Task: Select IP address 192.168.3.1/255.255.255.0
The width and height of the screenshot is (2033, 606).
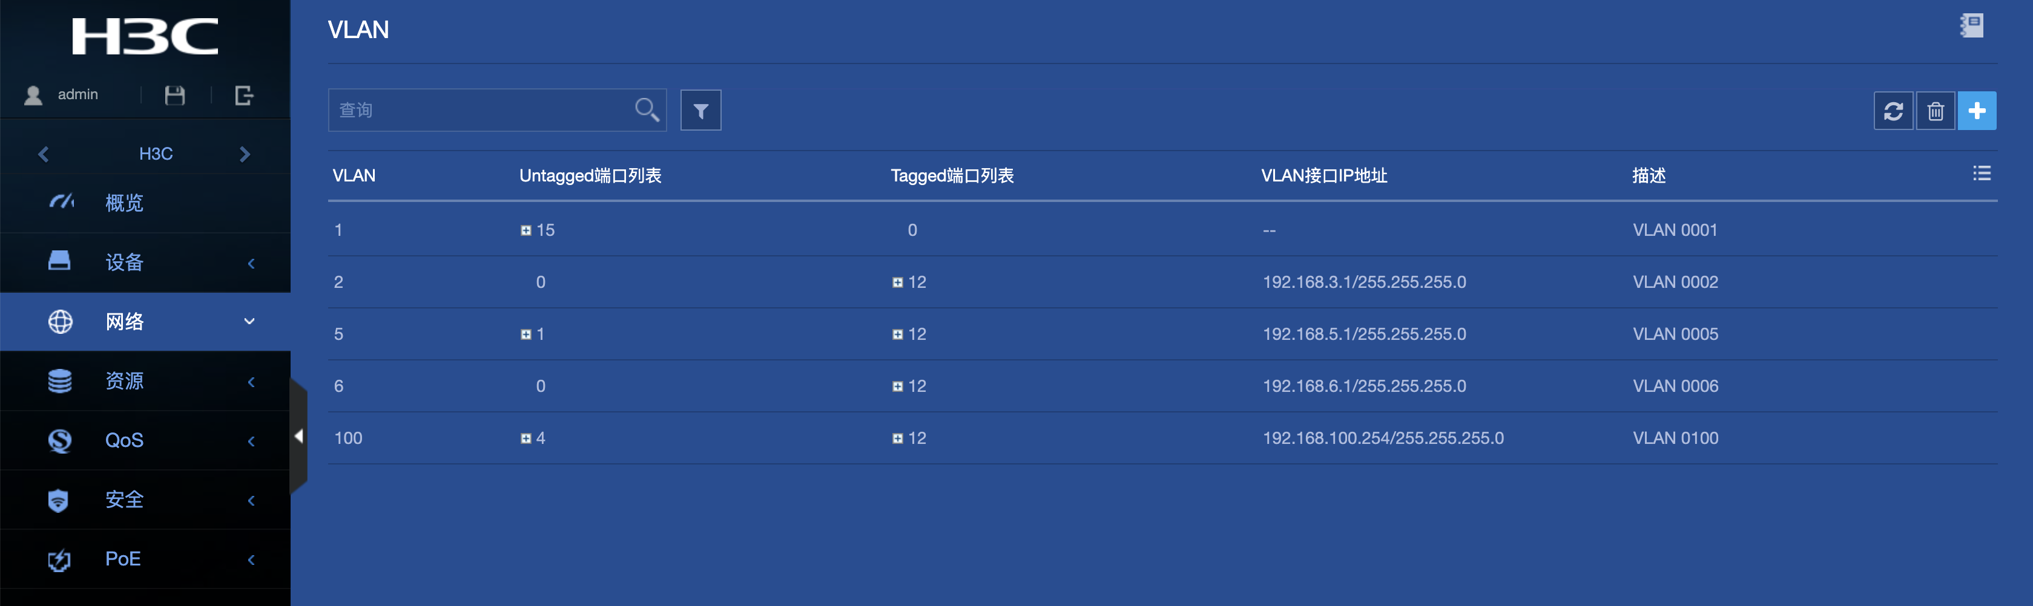Action: point(1364,282)
